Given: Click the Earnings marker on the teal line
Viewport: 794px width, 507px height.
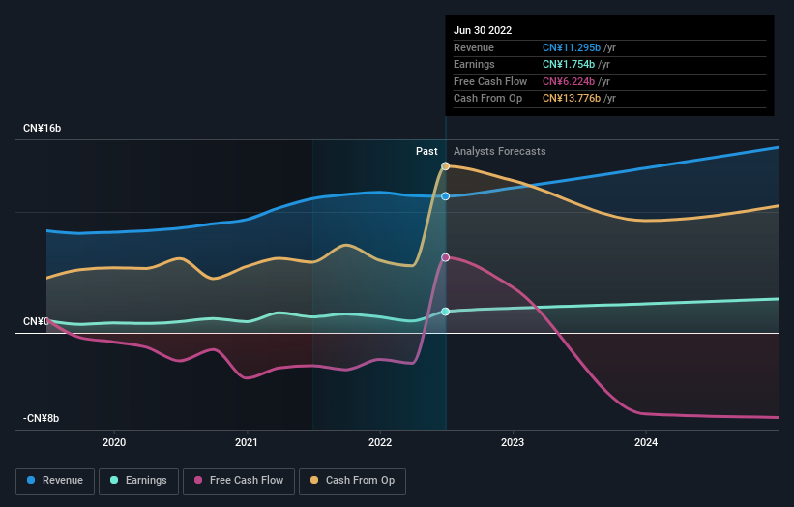Looking at the screenshot, I should (x=445, y=312).
